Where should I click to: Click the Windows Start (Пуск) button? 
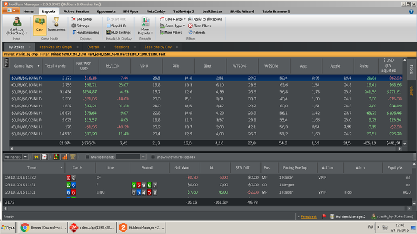(x=8, y=227)
